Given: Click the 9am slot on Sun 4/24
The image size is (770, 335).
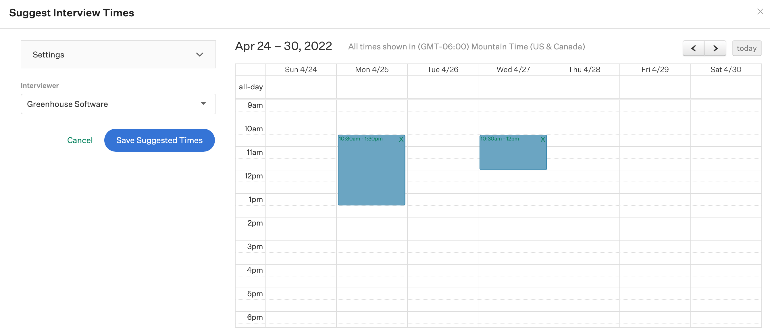Looking at the screenshot, I should (301, 105).
